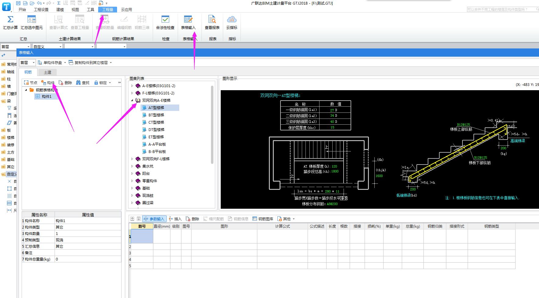Click 删除 in the component tree toolbar
Screen dimensions: 539x298
tap(65, 83)
